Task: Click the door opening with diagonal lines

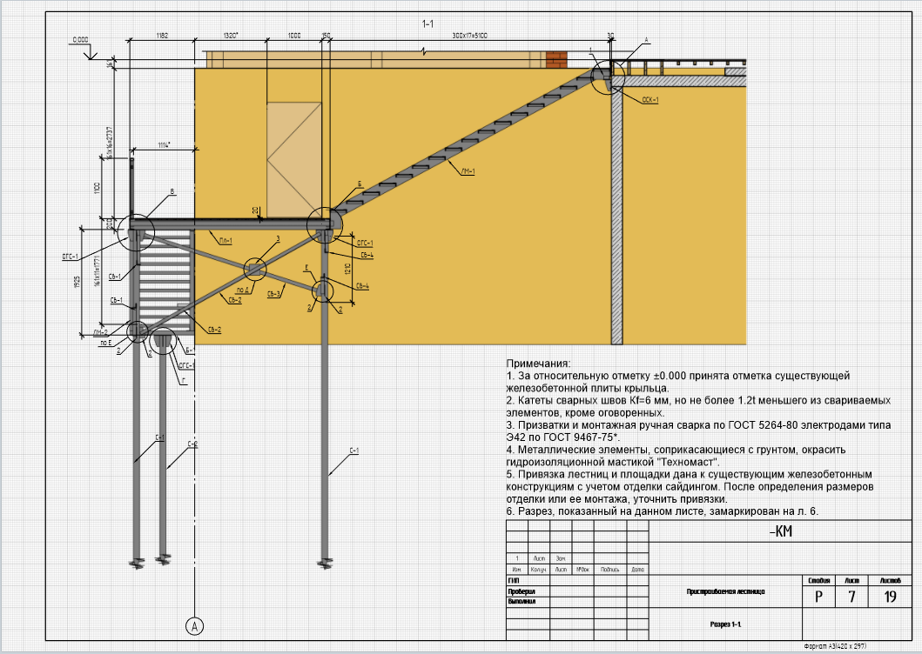Action: coord(294,161)
